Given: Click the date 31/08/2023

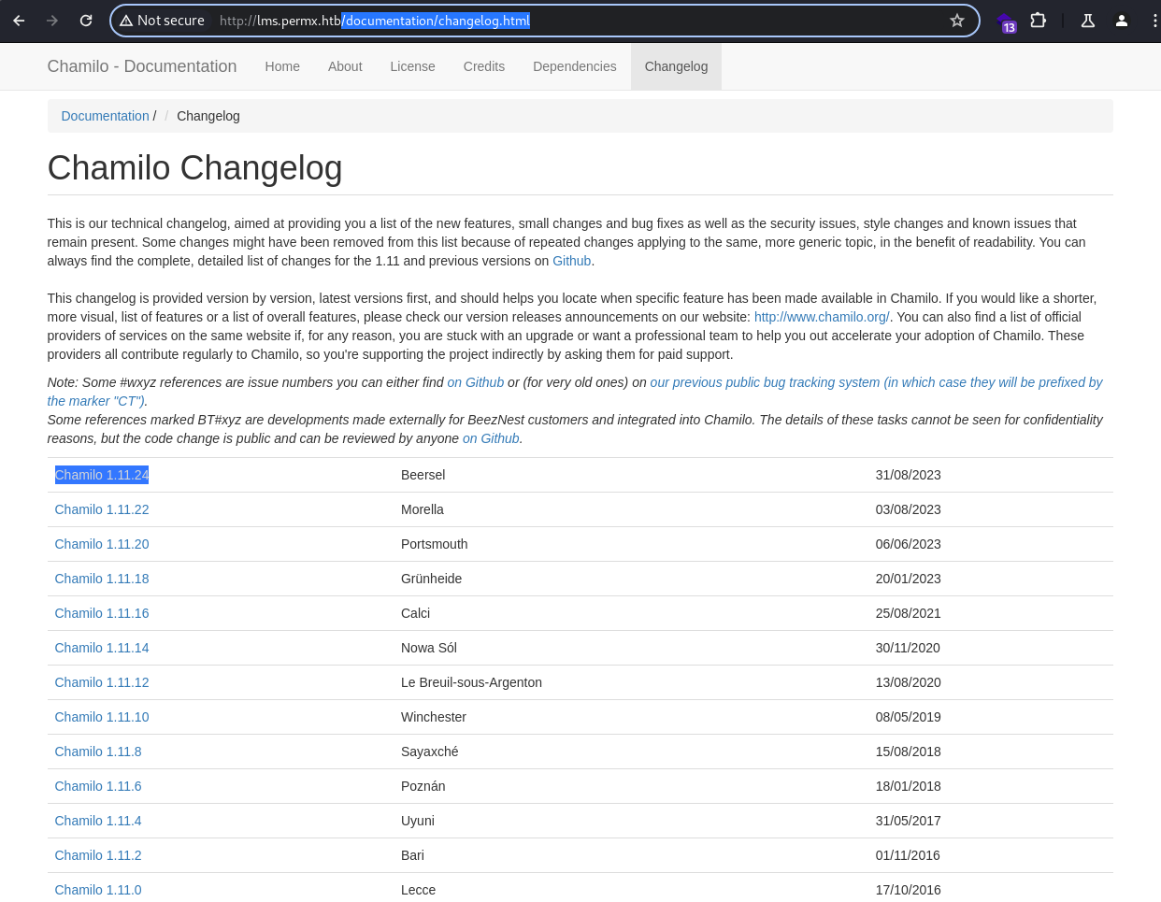Looking at the screenshot, I should [909, 475].
